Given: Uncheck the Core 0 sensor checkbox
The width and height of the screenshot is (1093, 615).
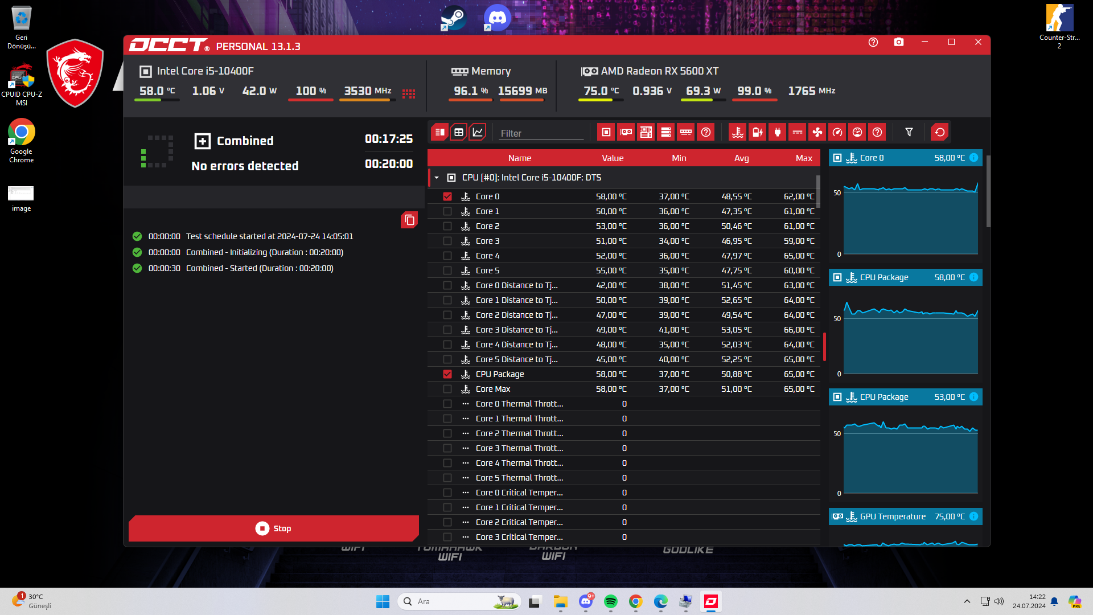Looking at the screenshot, I should tap(447, 196).
